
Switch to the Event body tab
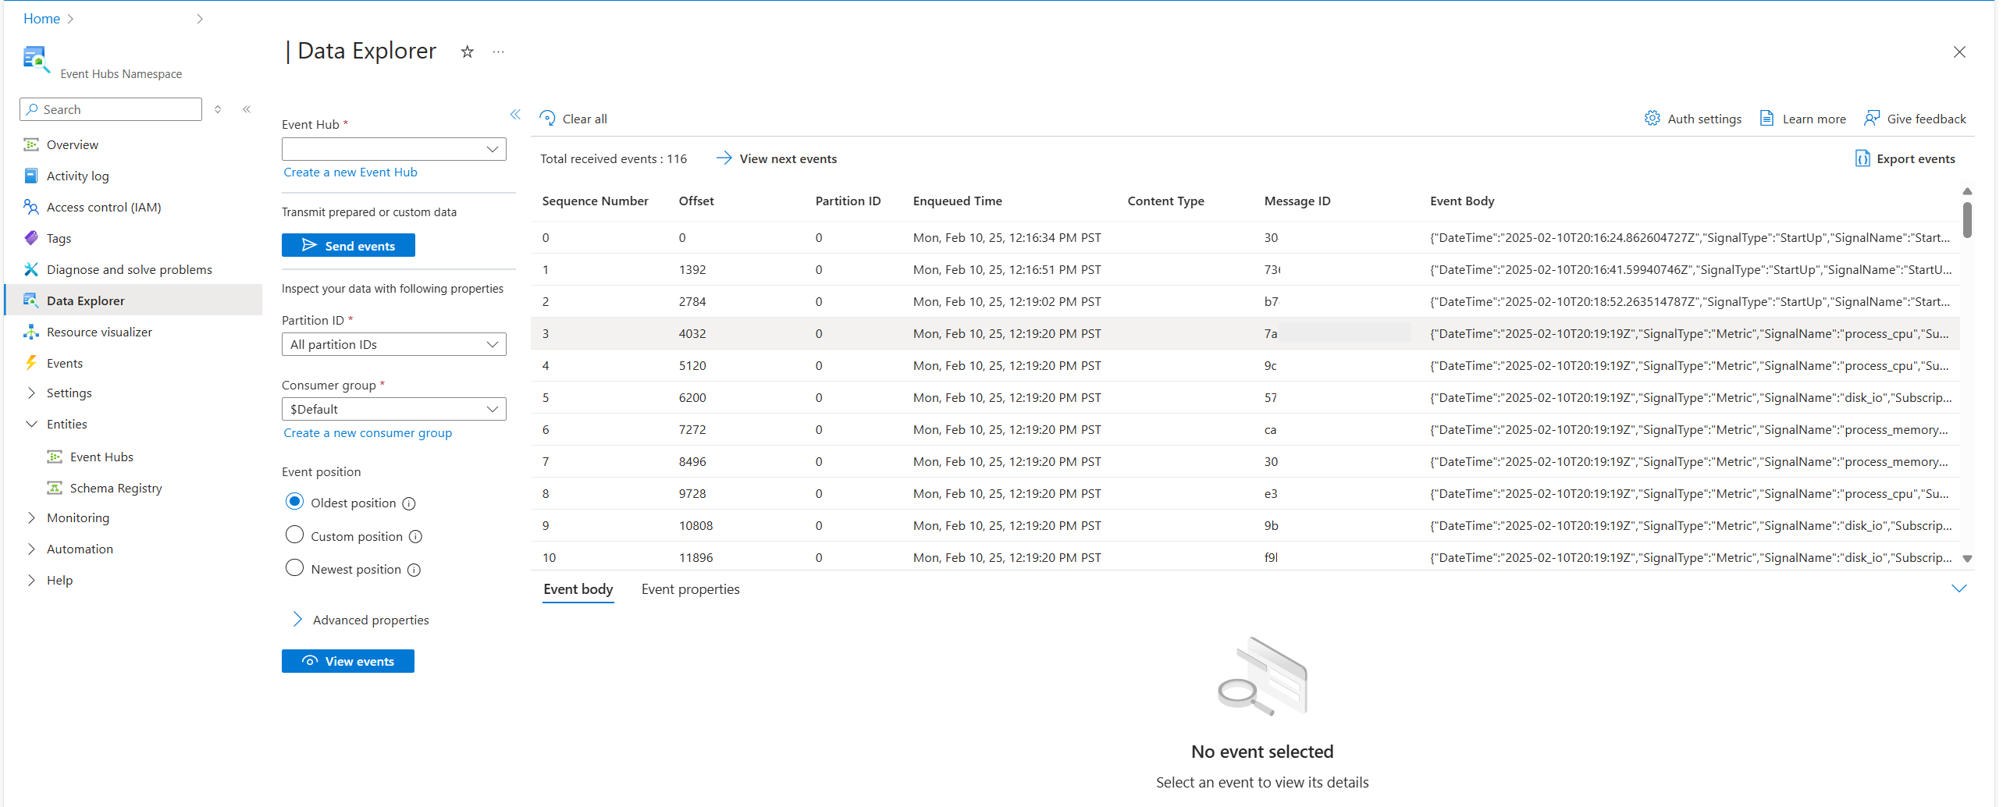point(578,589)
